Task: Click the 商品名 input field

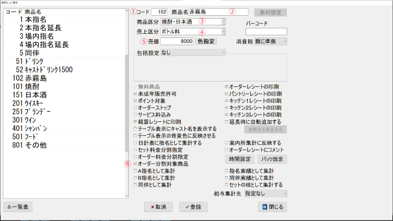Action: 218,11
